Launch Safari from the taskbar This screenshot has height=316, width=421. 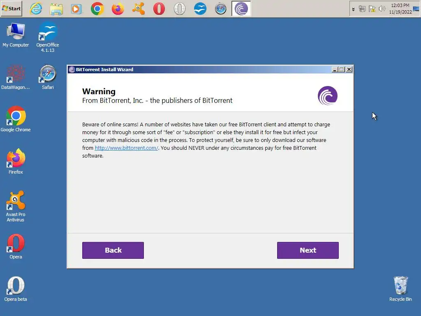point(221,9)
